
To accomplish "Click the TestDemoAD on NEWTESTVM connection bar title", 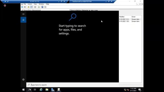I will 82,2.
